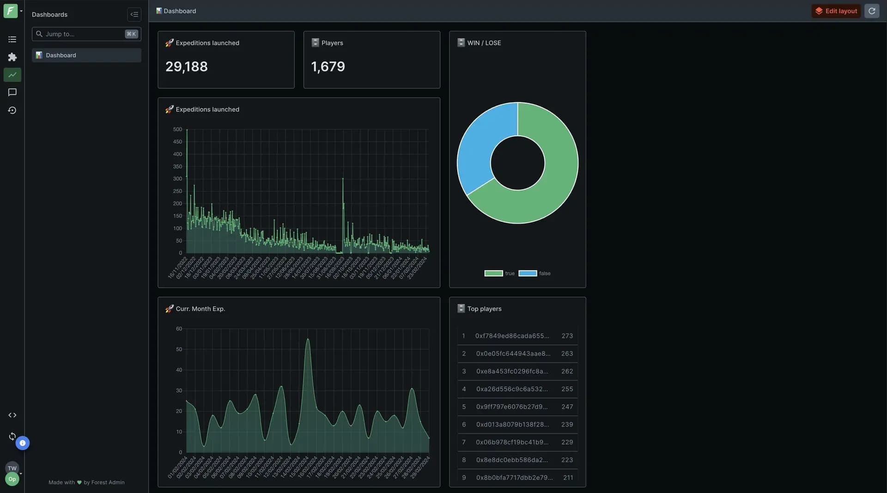Select top player row 0x8e8dc0ebb586da2
Screen dimensions: 887x493
point(517,460)
